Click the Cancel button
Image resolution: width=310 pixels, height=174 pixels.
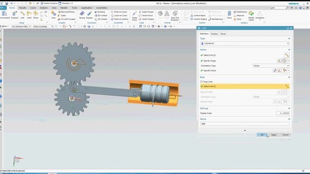285,135
